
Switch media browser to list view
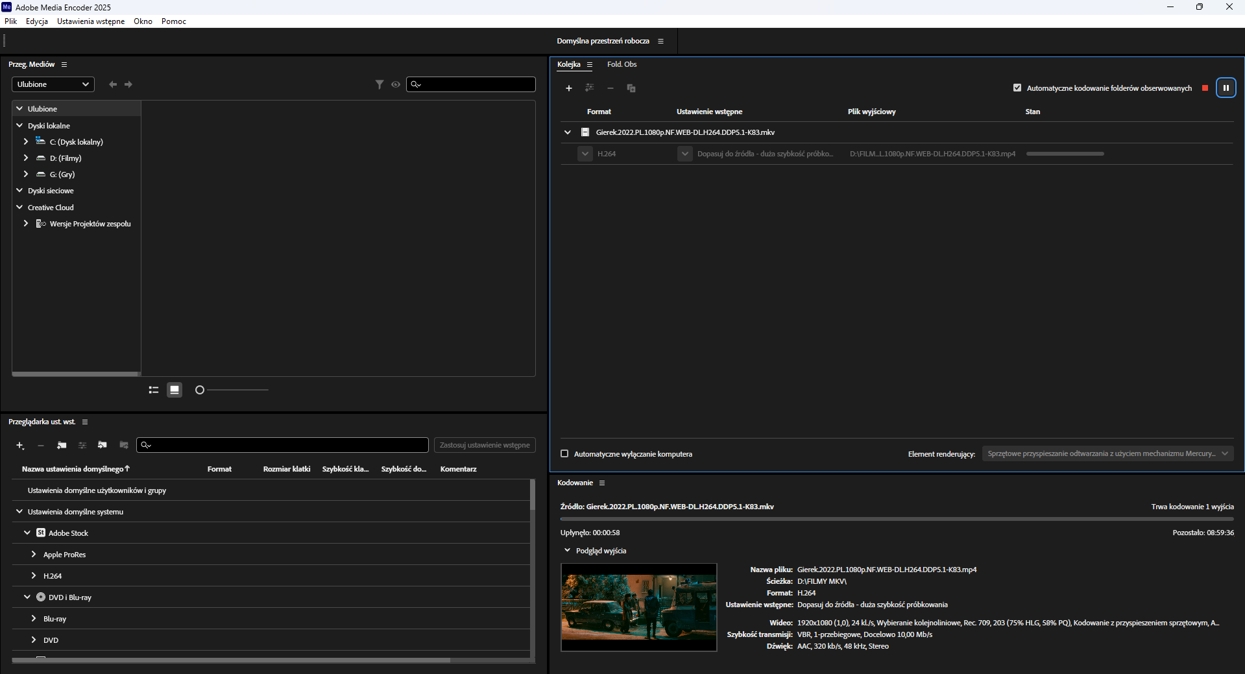154,390
